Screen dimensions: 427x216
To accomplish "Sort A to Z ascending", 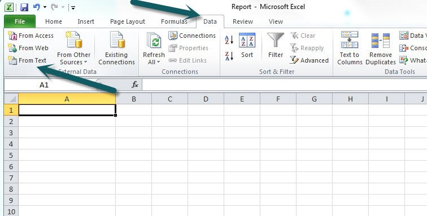I will click(x=229, y=40).
